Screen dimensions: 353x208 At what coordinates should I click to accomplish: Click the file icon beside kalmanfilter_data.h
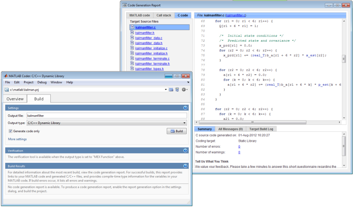coord(132,43)
